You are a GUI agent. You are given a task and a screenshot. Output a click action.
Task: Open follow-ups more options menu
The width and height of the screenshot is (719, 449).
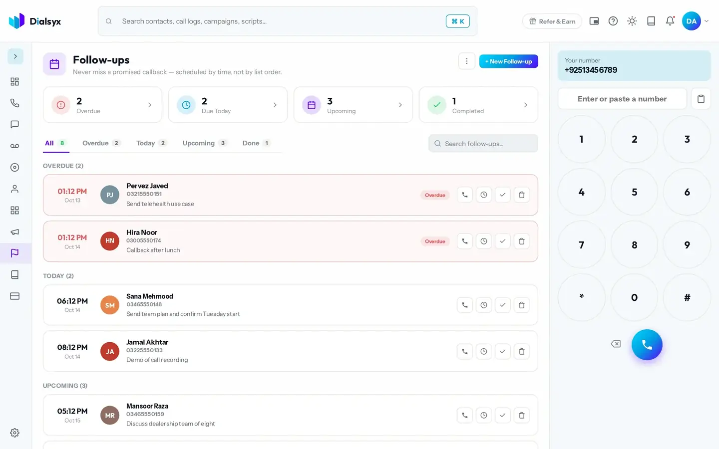[x=467, y=61]
